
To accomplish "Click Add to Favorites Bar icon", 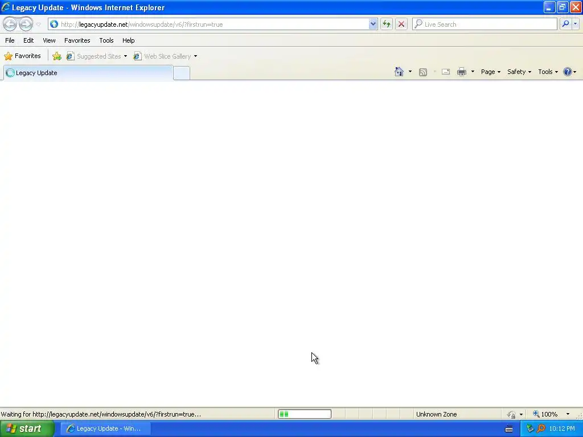I will coord(57,56).
